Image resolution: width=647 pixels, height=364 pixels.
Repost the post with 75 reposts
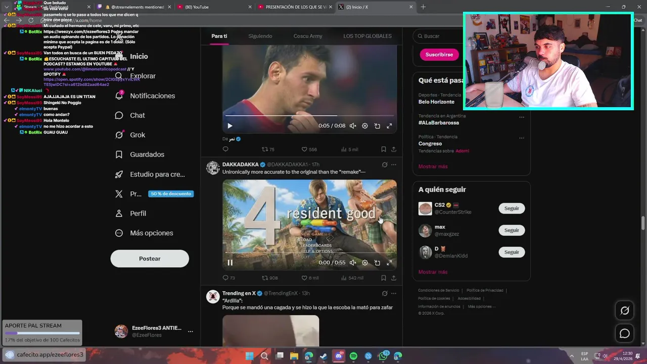click(268, 149)
